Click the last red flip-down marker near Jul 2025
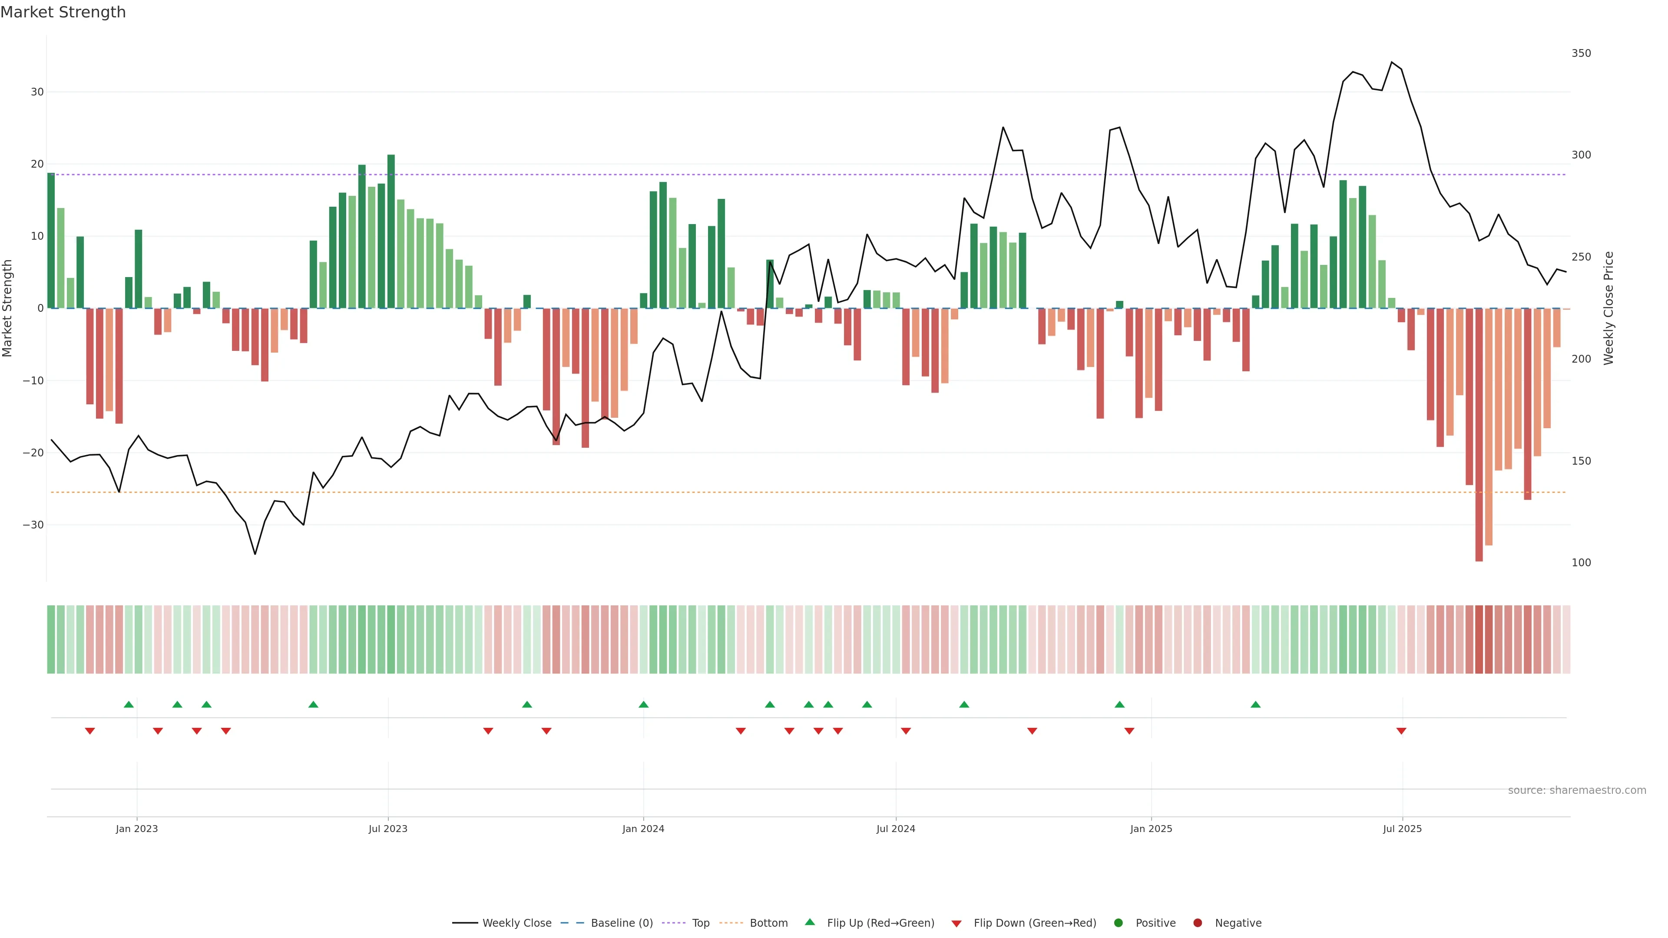Viewport: 1668px width, 938px height. coord(1401,731)
